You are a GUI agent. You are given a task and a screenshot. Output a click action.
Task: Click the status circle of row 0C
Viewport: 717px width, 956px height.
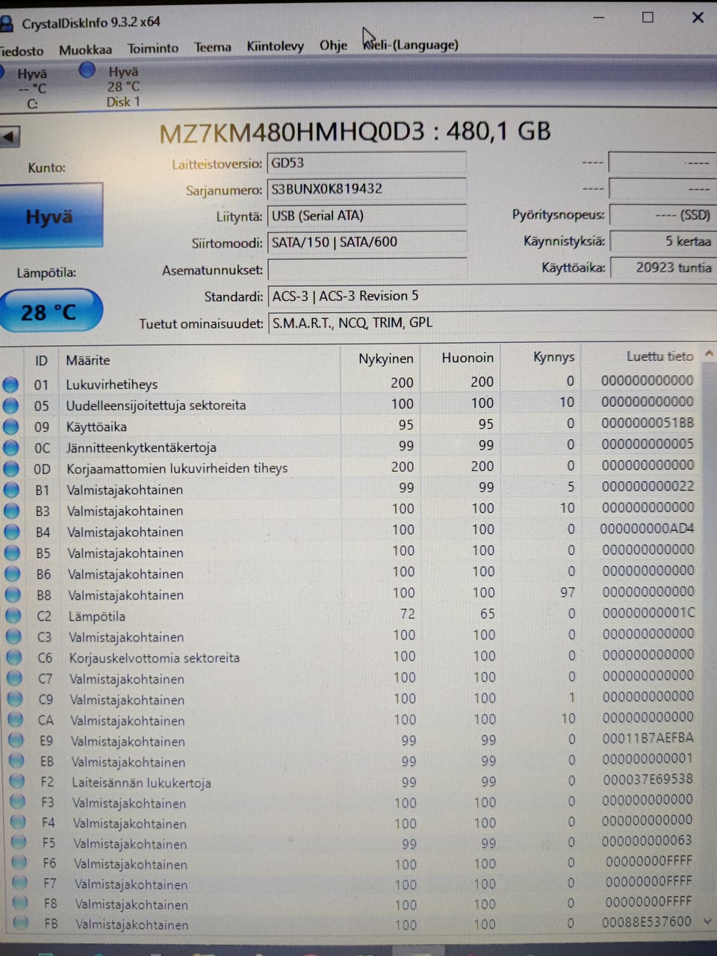10,447
